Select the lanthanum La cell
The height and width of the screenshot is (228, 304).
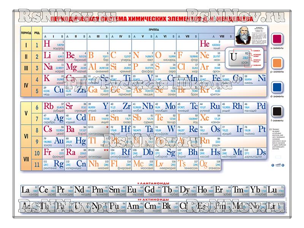click(x=29, y=191)
